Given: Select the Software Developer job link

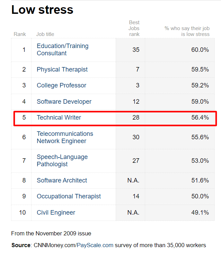Looking at the screenshot, I should click(x=64, y=102).
